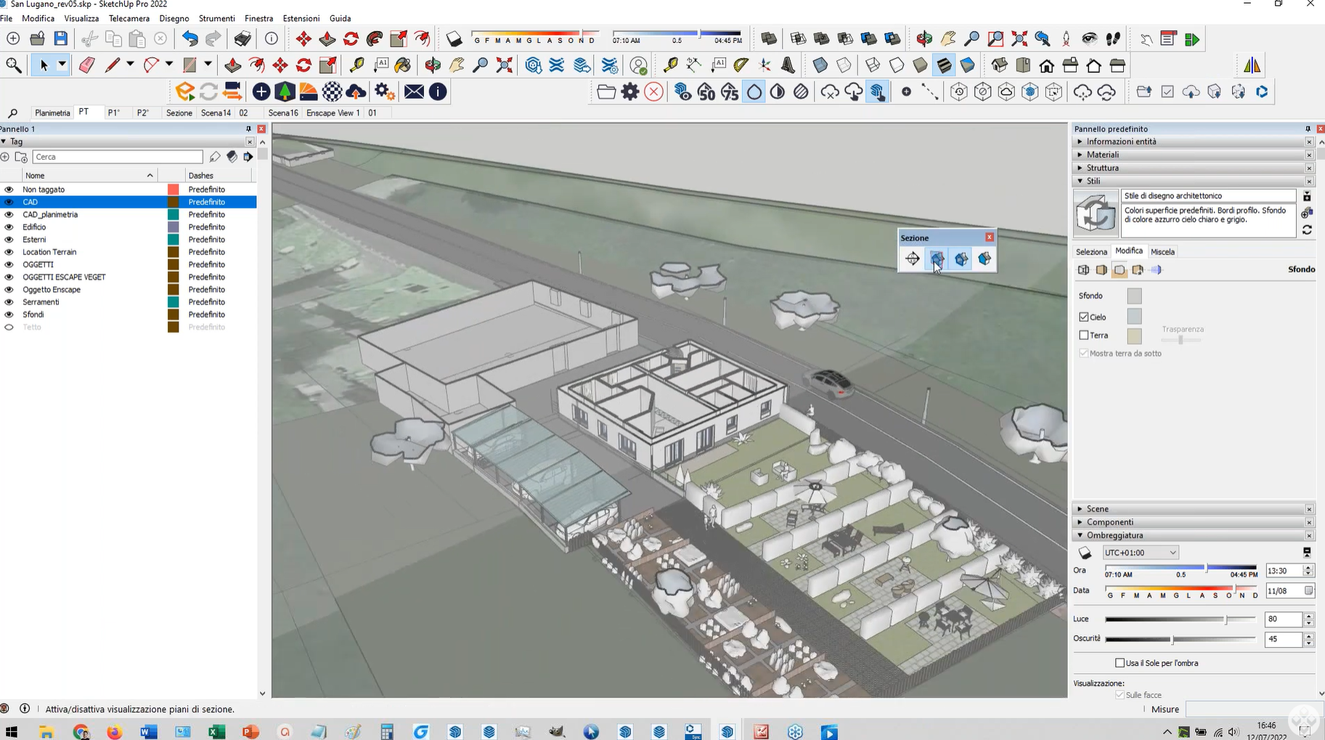
Task: Uncheck the Cielo checkbox
Action: pyautogui.click(x=1084, y=317)
